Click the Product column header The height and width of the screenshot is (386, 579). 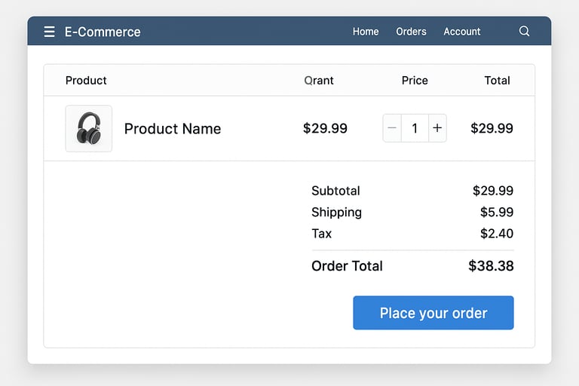86,81
